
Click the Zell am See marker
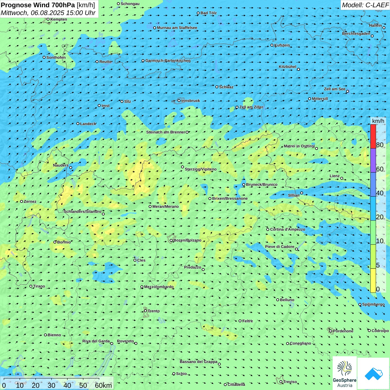point(347,91)
